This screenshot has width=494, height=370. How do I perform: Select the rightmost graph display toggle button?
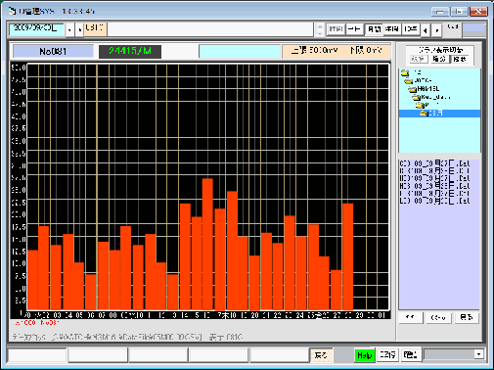[x=460, y=59]
